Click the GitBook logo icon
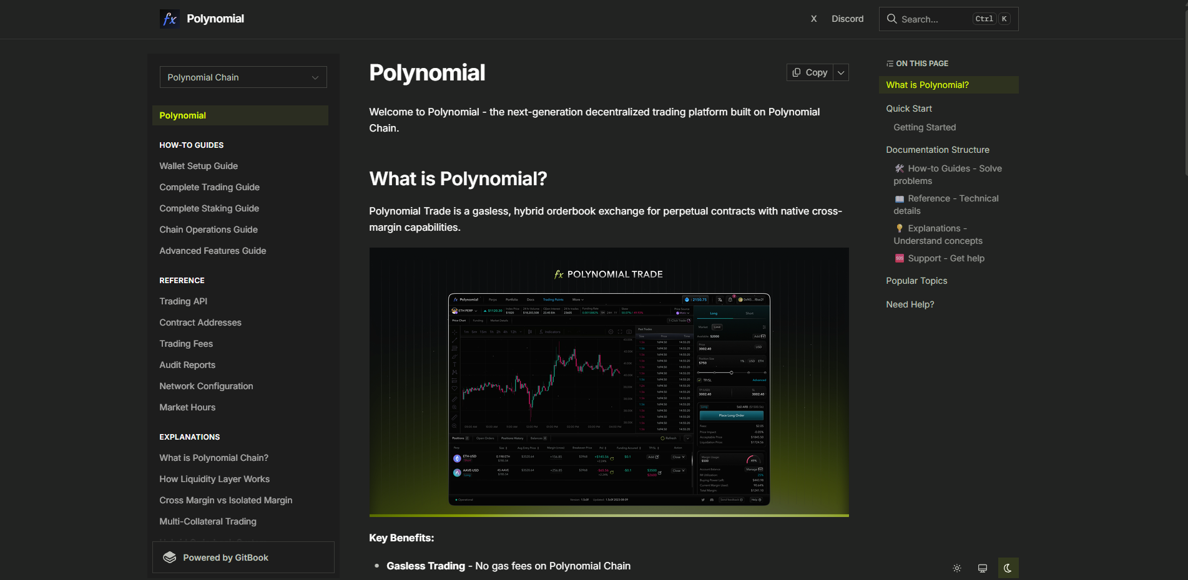 pyautogui.click(x=170, y=558)
